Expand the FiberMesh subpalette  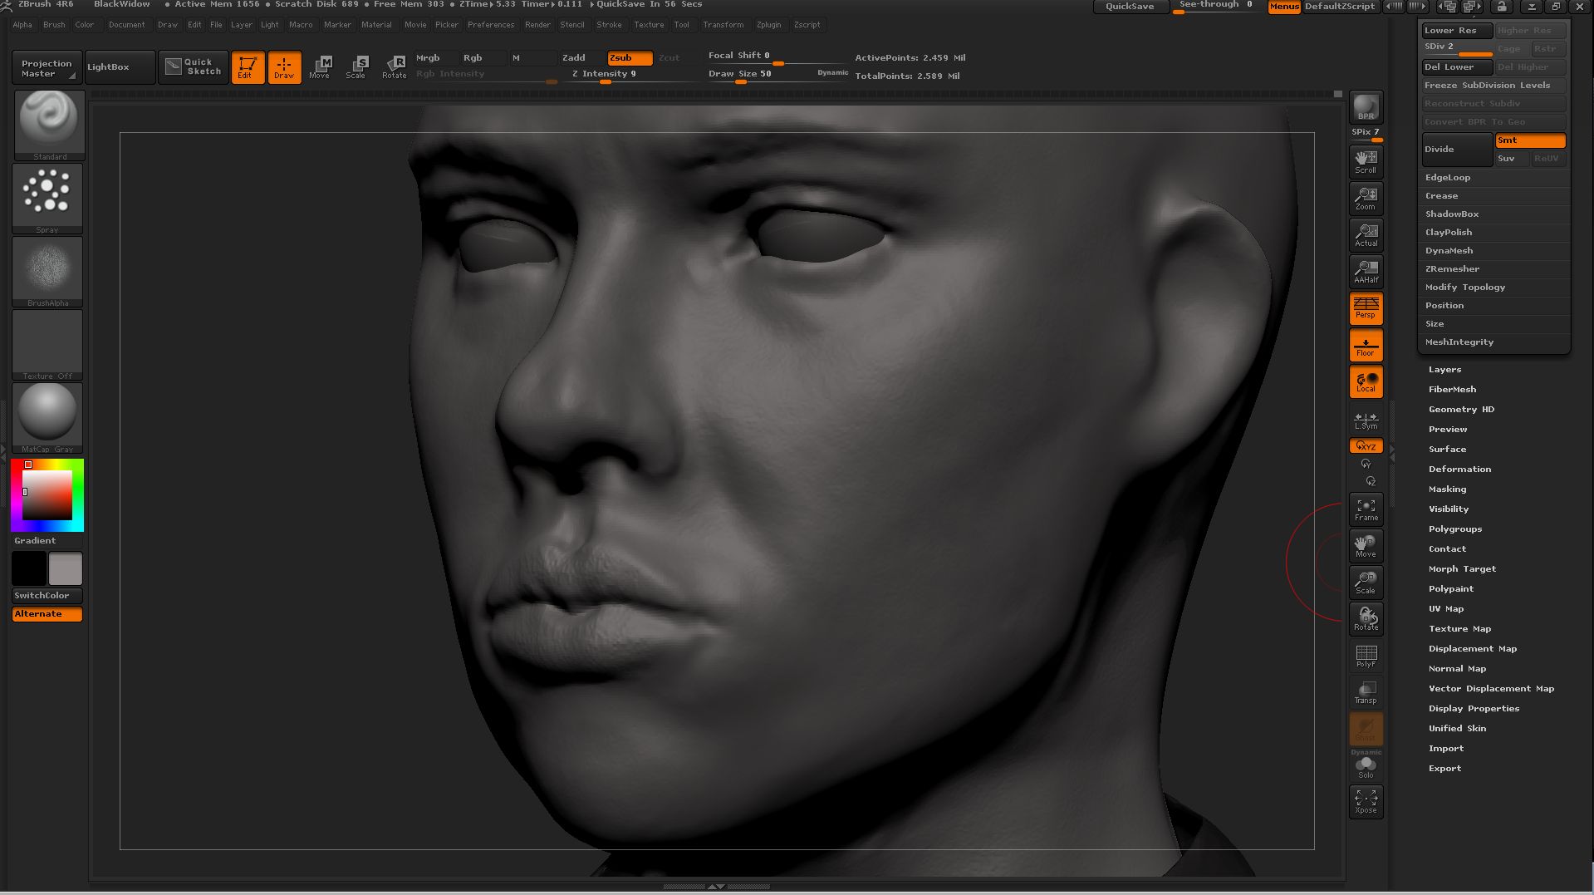(x=1452, y=390)
